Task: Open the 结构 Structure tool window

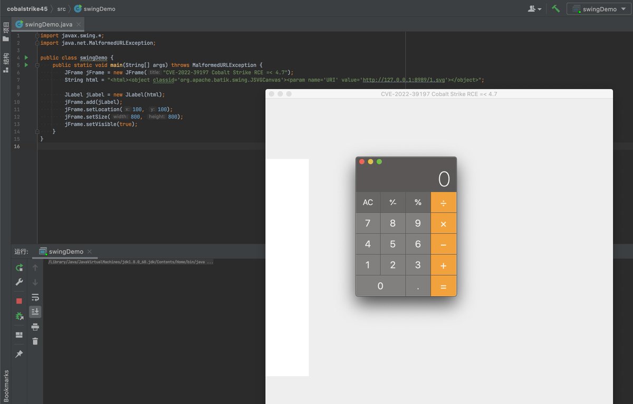Action: (6, 62)
